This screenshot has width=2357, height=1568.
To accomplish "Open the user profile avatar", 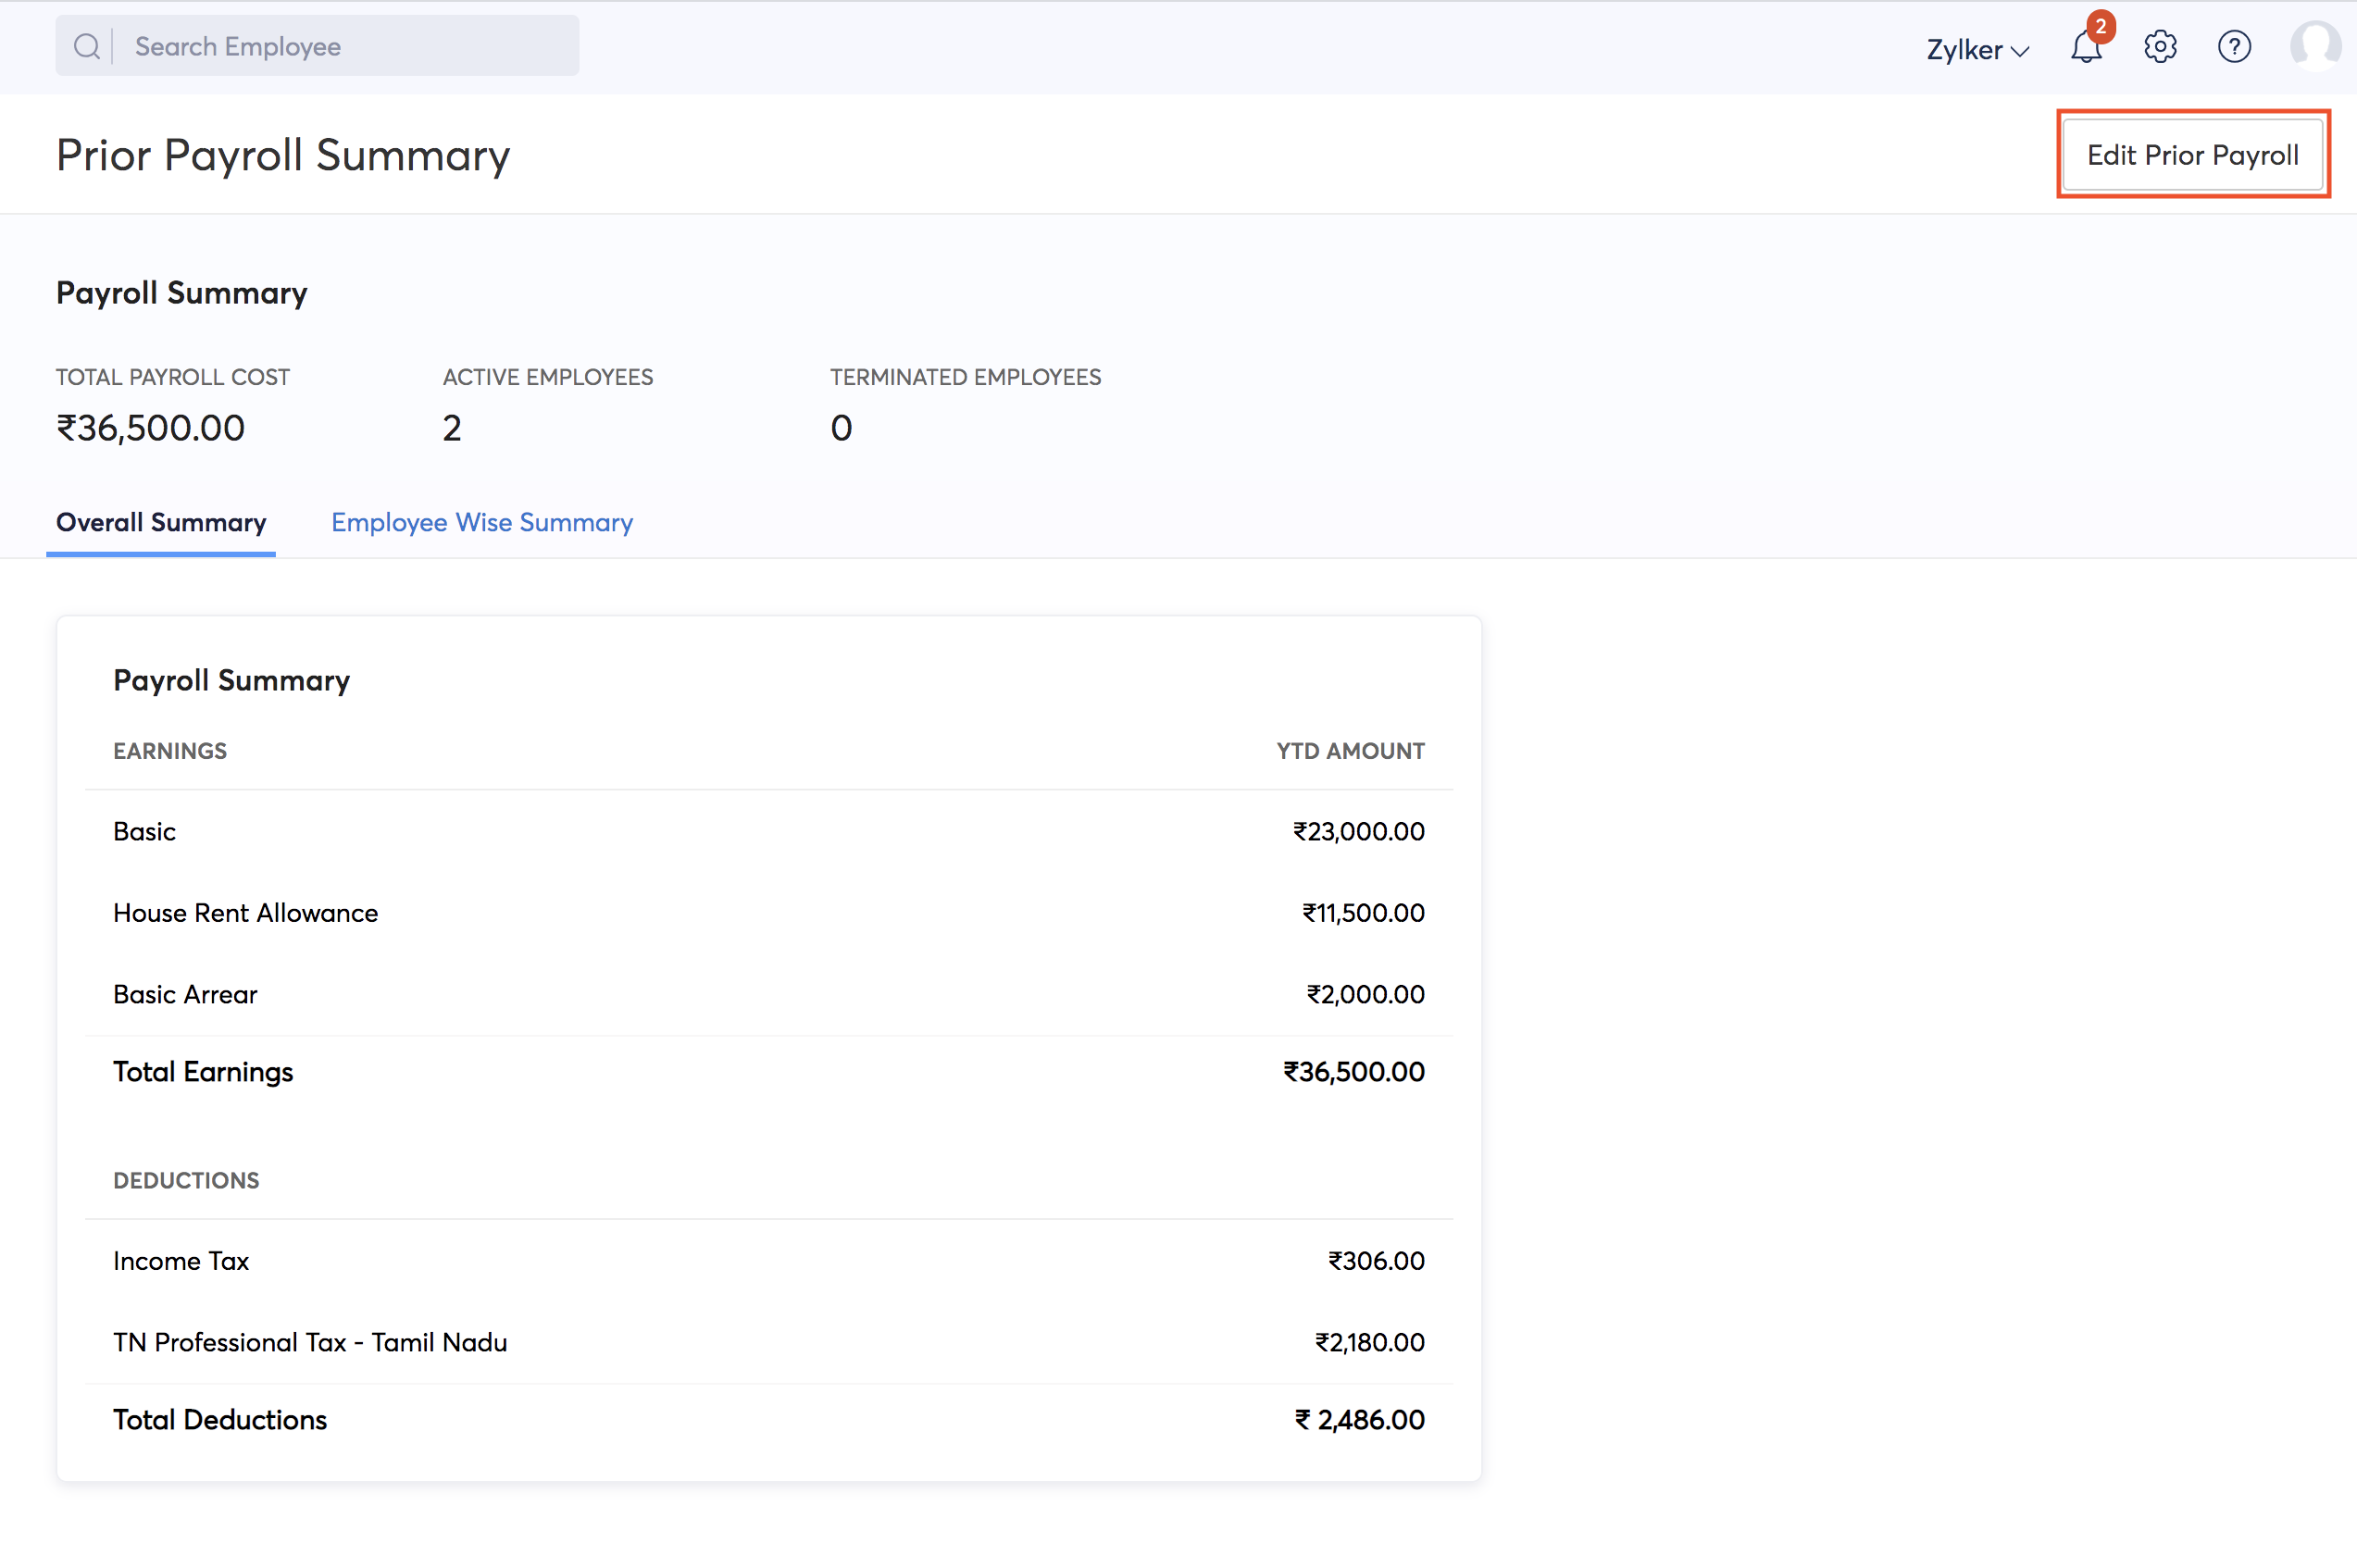I will click(2314, 46).
